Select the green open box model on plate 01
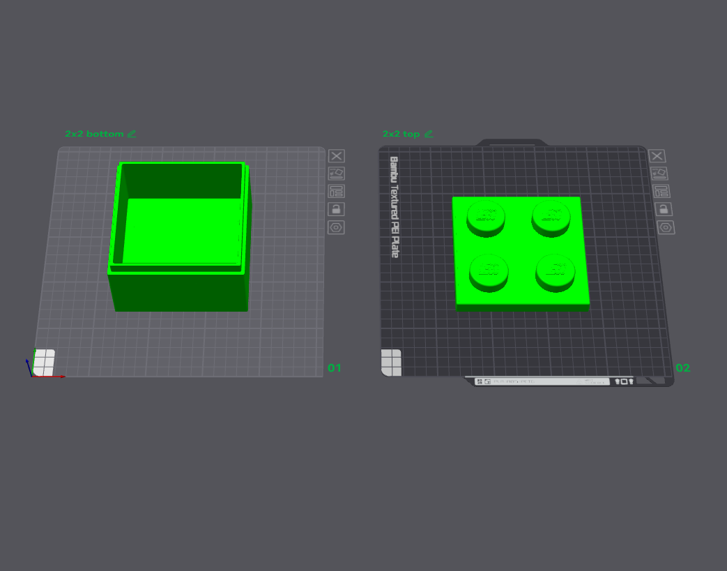Image resolution: width=727 pixels, height=571 pixels. pos(180,236)
